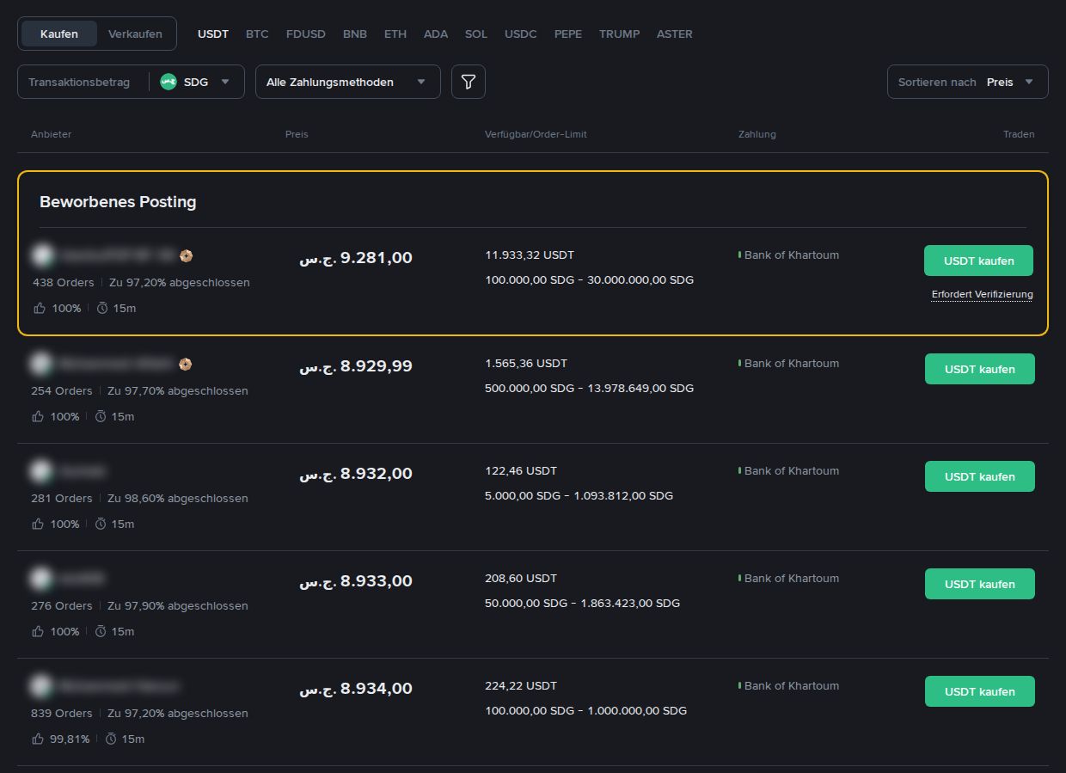Expand Alle Zahlungsmethoden dropdown
The height and width of the screenshot is (773, 1066).
347,82
